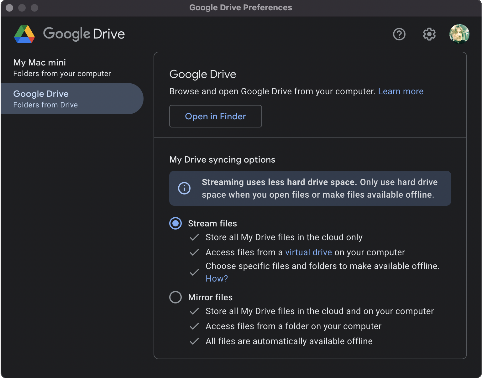Open the Learn more link
This screenshot has width=482, height=378.
click(401, 91)
